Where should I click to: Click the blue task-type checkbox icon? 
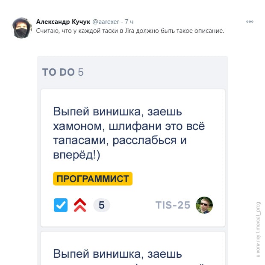61,205
